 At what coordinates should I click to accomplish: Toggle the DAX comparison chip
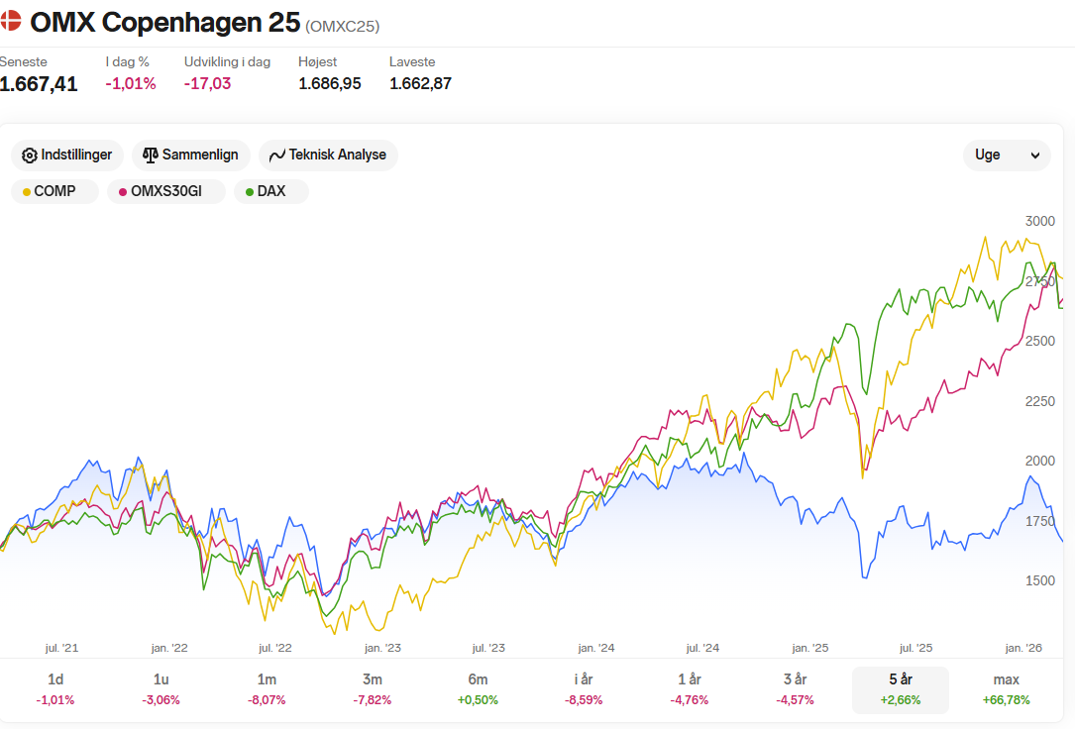click(x=270, y=191)
